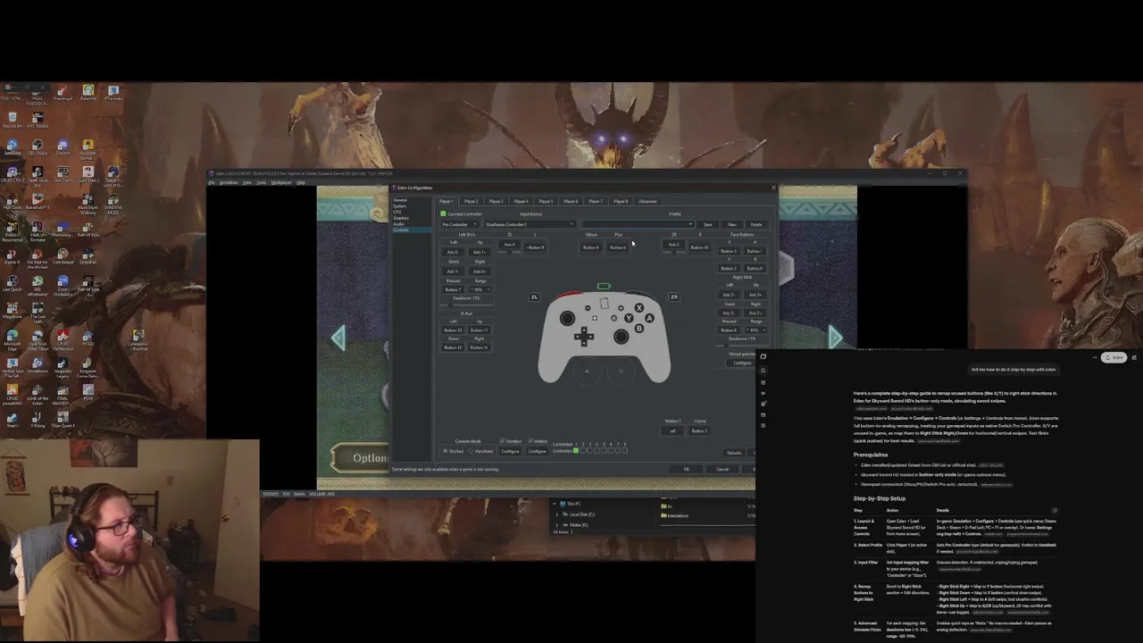Open the Discord desktop icon
Viewport: 1143px width, 643px height.
click(63, 146)
